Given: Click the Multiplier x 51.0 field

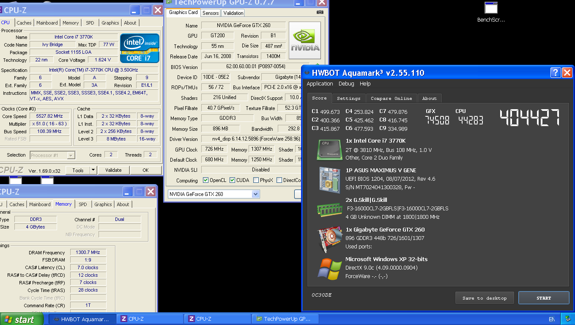Looking at the screenshot, I should pos(50,124).
